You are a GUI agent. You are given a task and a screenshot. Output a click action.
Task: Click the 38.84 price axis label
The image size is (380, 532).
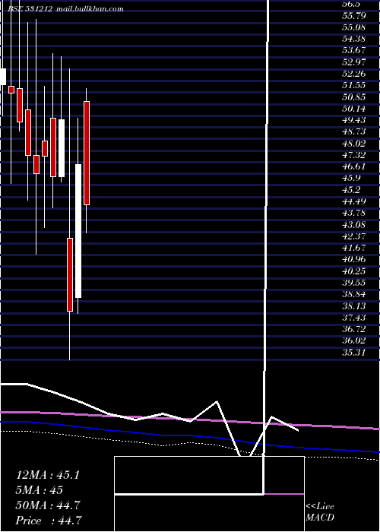point(354,295)
